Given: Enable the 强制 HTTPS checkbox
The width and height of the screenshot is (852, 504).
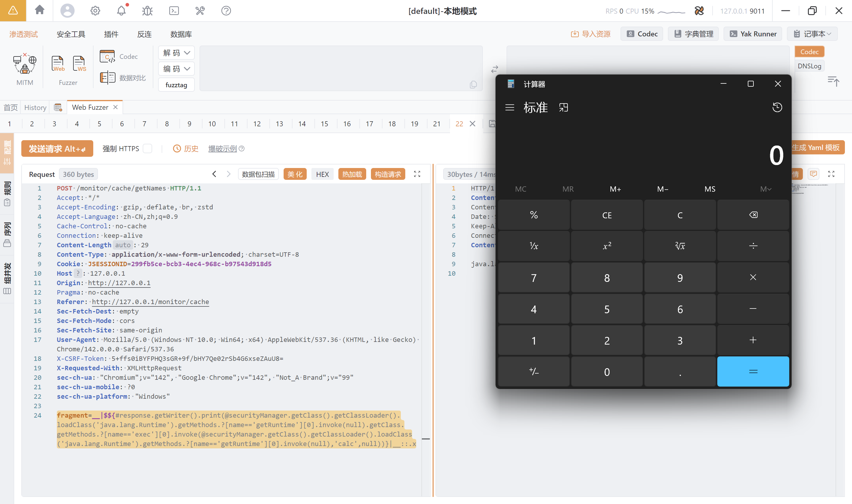Looking at the screenshot, I should click(x=147, y=149).
